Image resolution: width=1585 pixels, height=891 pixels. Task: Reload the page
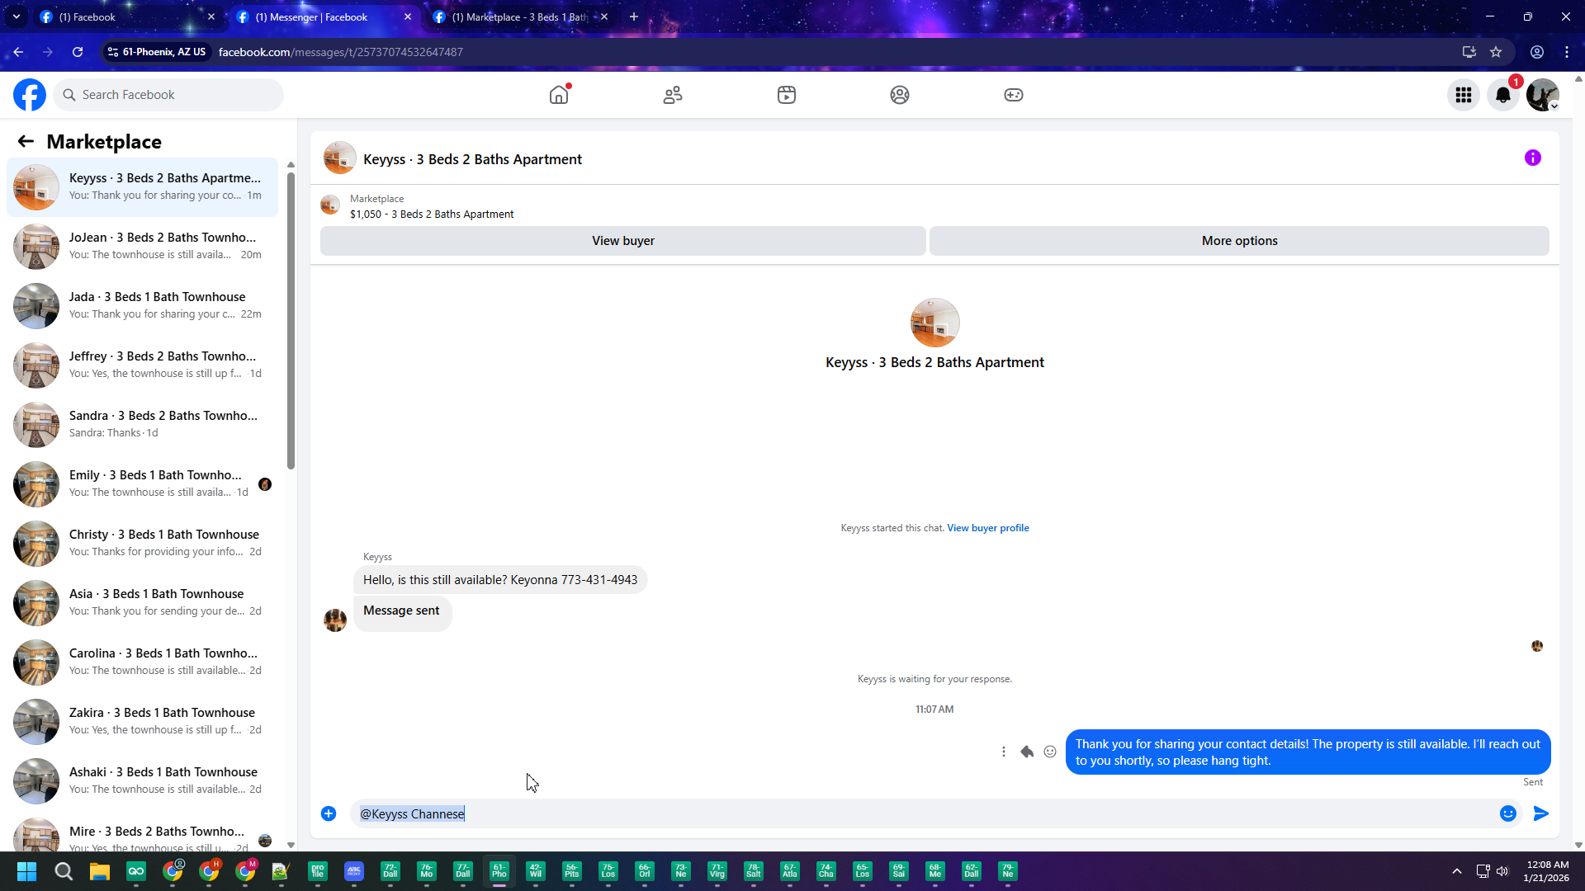(78, 52)
